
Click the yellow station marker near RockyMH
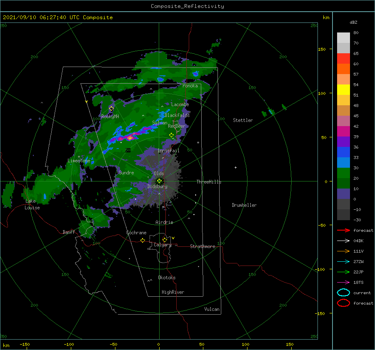pos(111,109)
